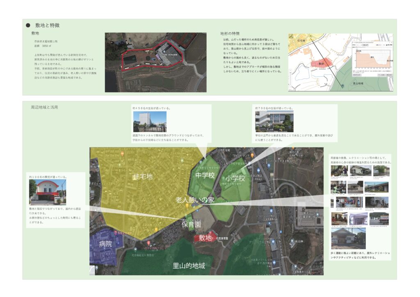
Task: Click the 里山的地域 label on satellite map
Action: coord(189,266)
